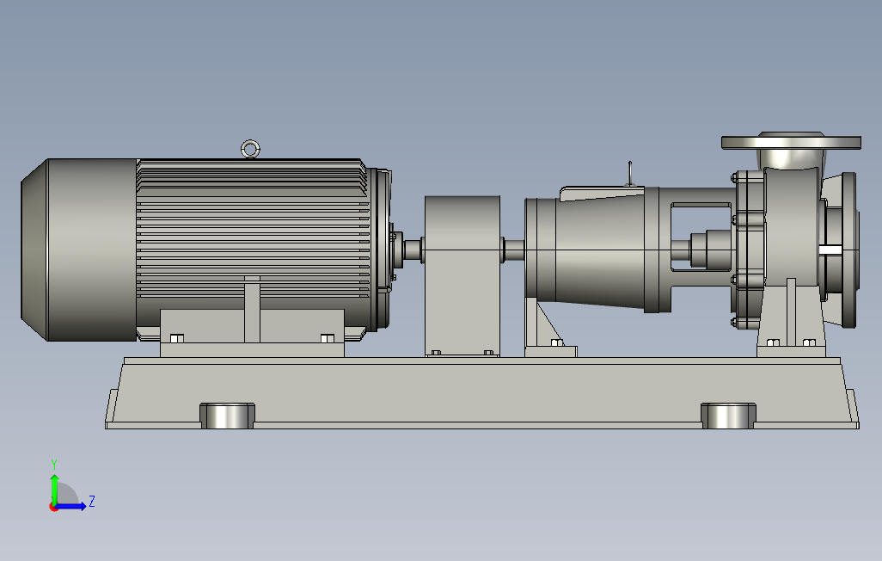Select the motor fan cover at the left end
This screenshot has width=882, height=561.
coord(79,250)
